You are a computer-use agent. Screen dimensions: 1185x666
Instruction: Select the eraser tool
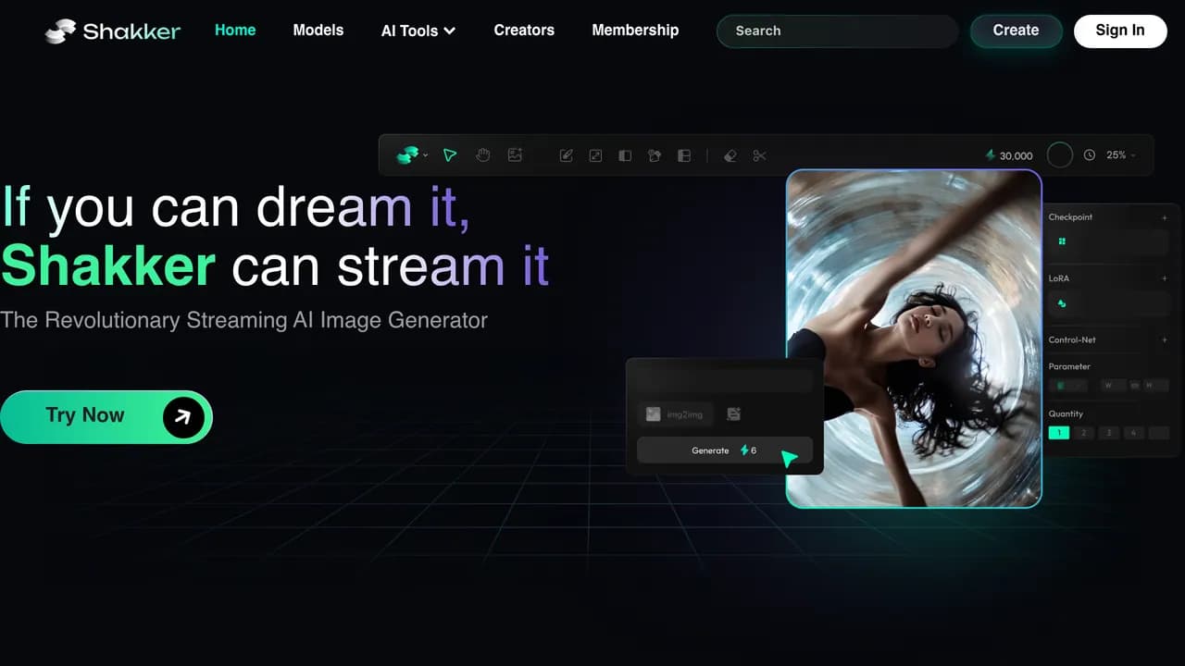(x=730, y=155)
